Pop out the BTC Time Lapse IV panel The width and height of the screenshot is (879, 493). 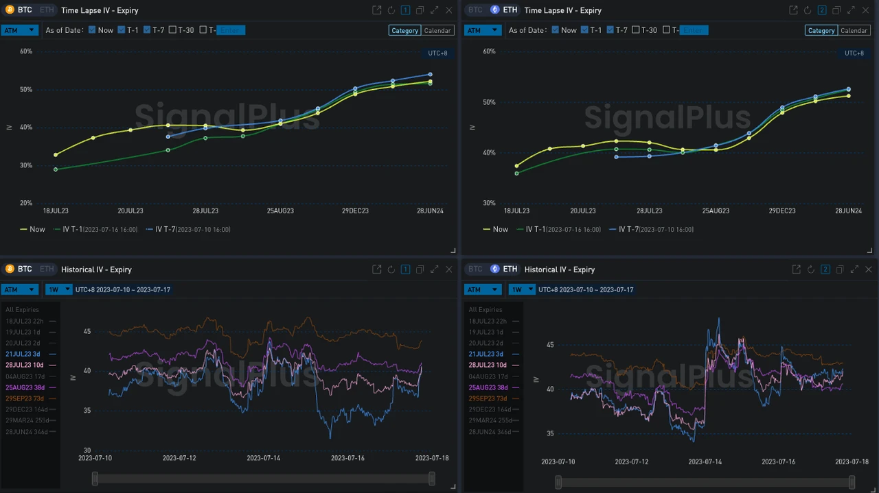376,10
